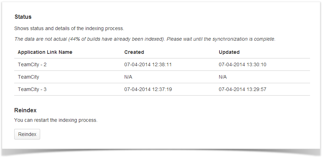
Task: Click created date 07-04-2014 12:37:19
Action: [x=148, y=89]
